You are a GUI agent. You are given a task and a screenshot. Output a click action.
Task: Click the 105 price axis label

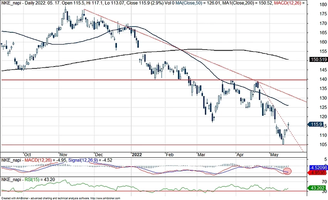point(323,145)
